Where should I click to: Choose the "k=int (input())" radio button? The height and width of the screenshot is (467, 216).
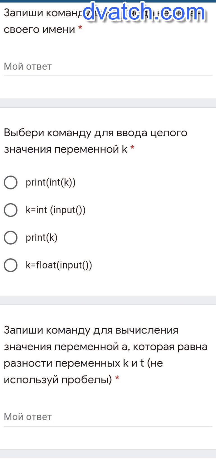pyautogui.click(x=11, y=210)
